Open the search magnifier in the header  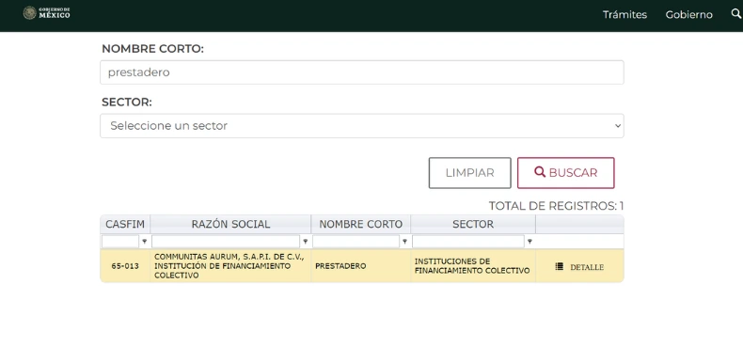(x=736, y=14)
